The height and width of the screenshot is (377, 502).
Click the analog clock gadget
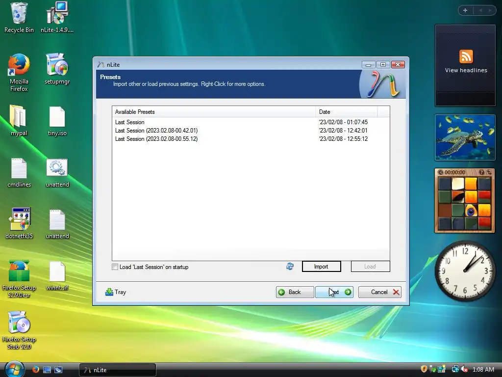[x=465, y=271]
